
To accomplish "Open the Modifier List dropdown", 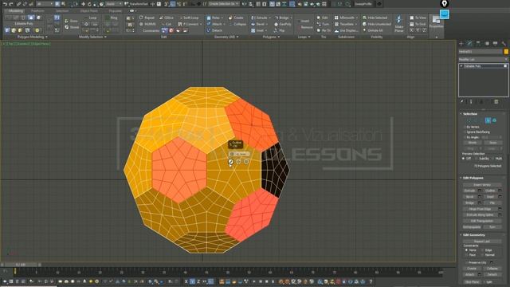I will point(483,59).
